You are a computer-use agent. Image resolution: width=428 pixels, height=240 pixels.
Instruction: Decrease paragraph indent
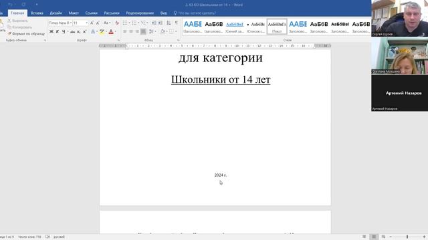coord(154,23)
